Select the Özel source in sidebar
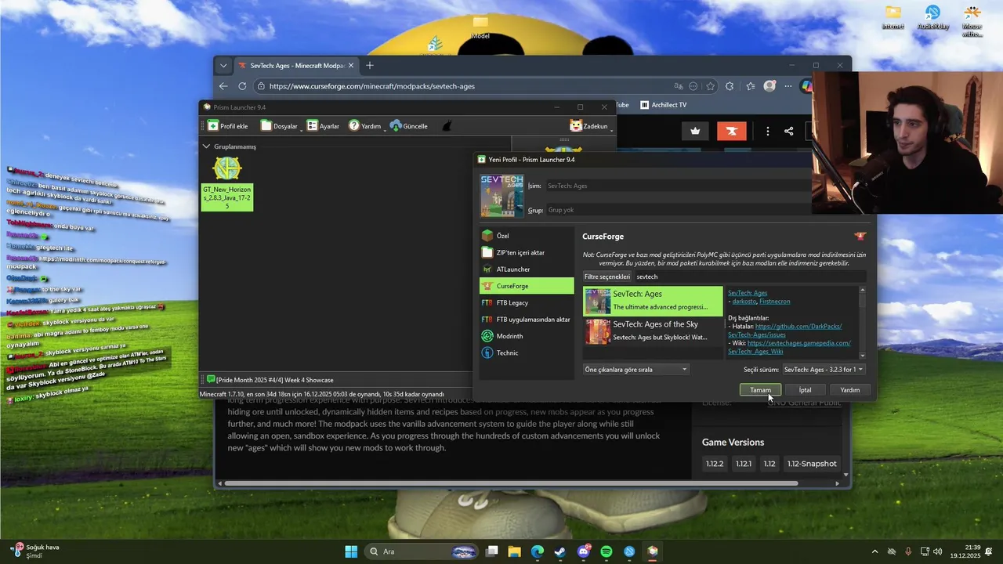Viewport: 1003px width, 564px height. pyautogui.click(x=527, y=236)
